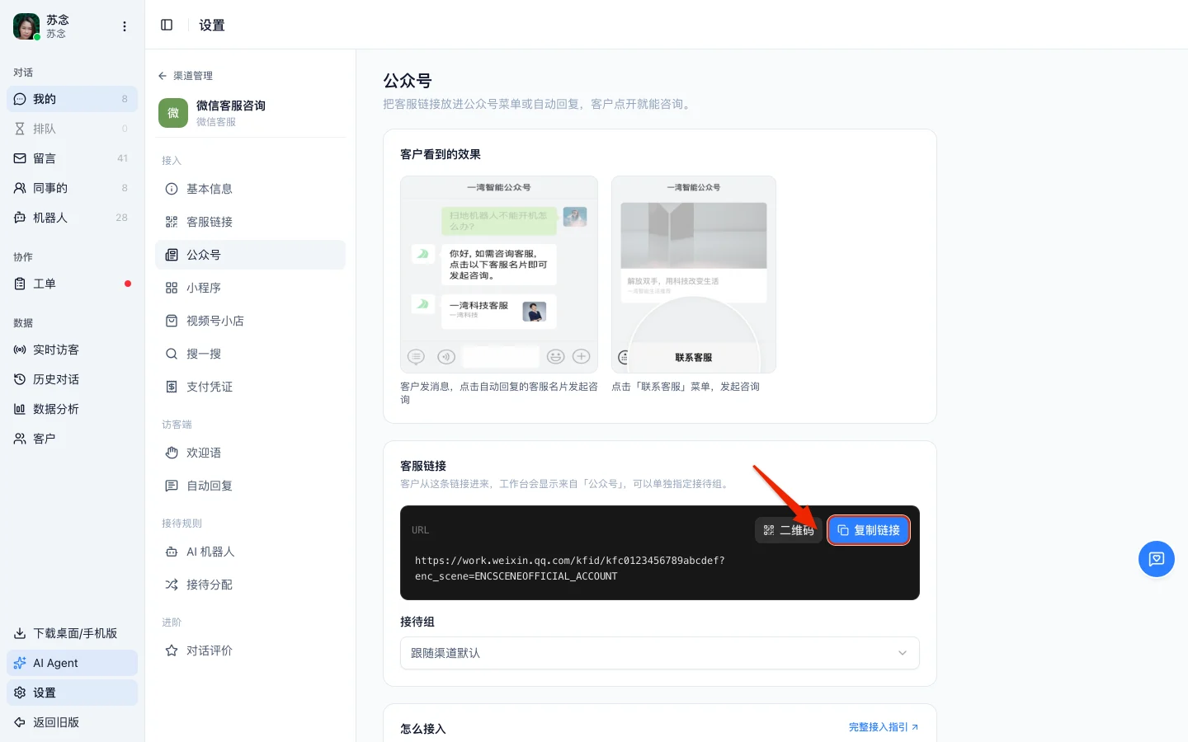The image size is (1188, 742).
Task: Click the 复制链接 button
Action: (x=869, y=530)
